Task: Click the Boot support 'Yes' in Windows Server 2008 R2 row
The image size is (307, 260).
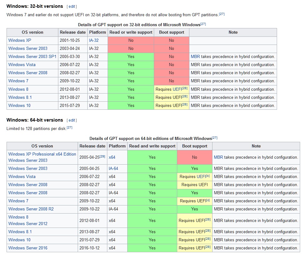Action: click(195, 209)
